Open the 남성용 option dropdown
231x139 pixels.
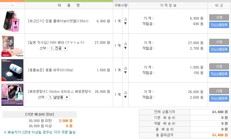59,97
